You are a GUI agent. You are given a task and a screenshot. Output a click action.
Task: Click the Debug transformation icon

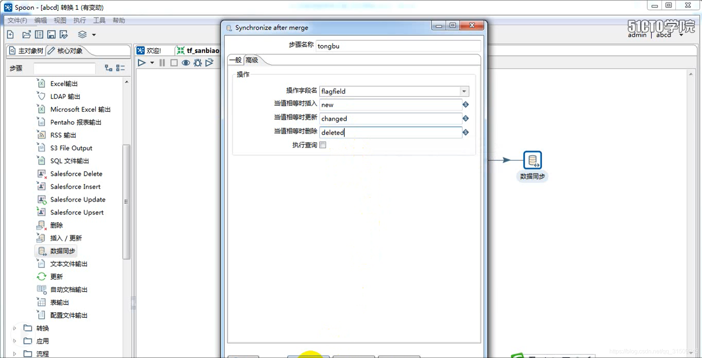coord(198,63)
